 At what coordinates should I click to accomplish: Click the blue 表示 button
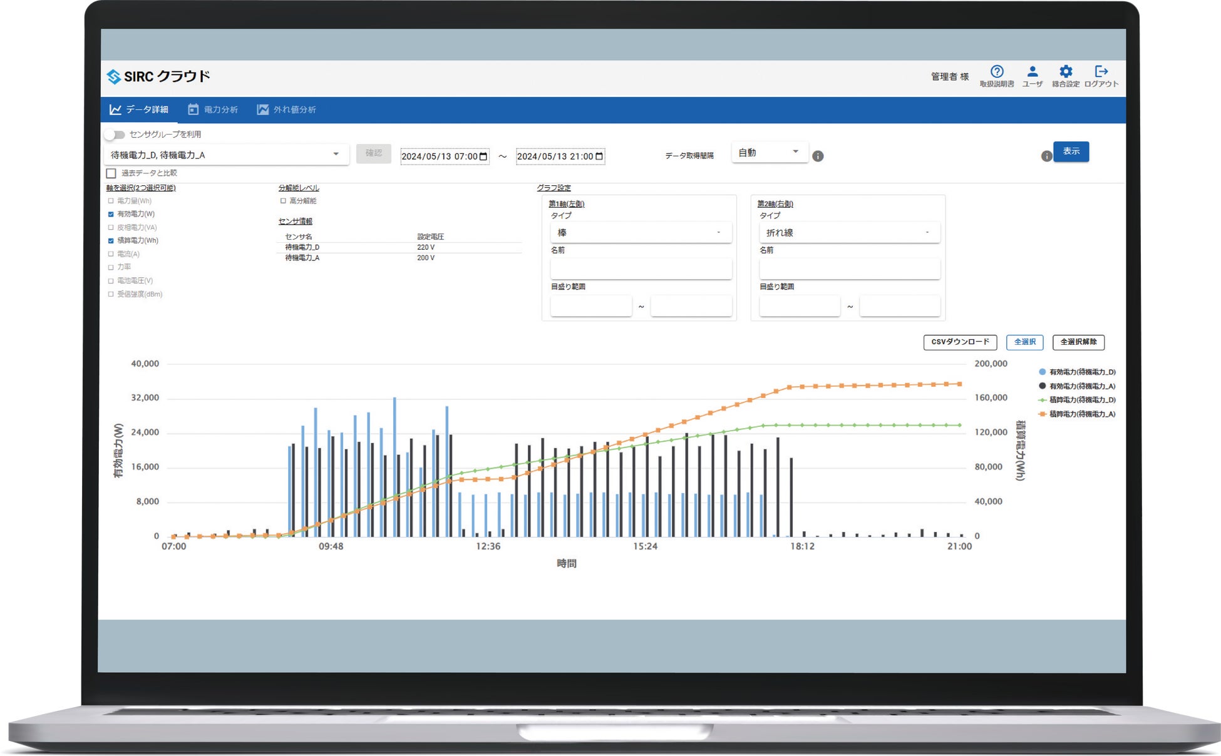click(1071, 152)
